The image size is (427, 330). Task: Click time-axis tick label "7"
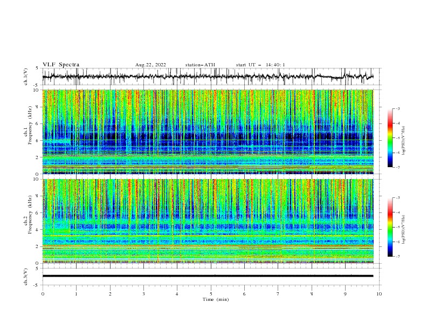(x=278, y=294)
